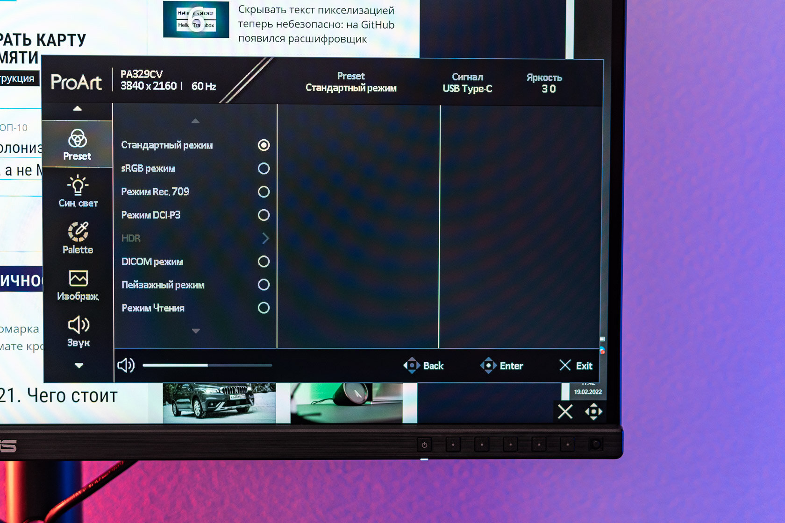Click the ProArt logo
This screenshot has width=785, height=523.
point(76,82)
